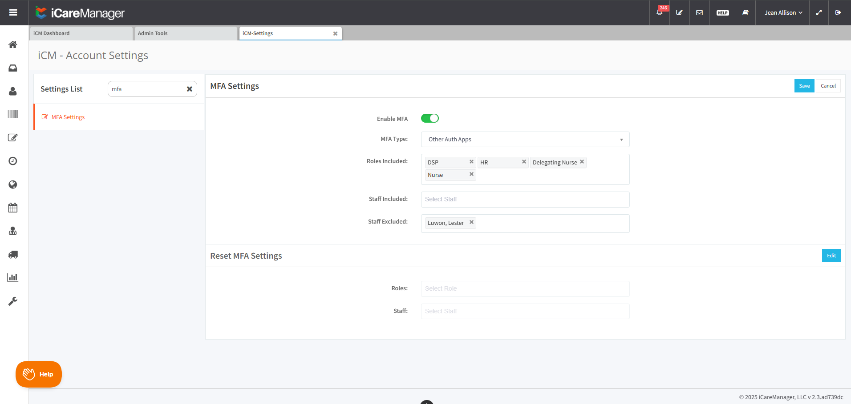
Task: Open the clock sidebar icon
Action: (13, 161)
